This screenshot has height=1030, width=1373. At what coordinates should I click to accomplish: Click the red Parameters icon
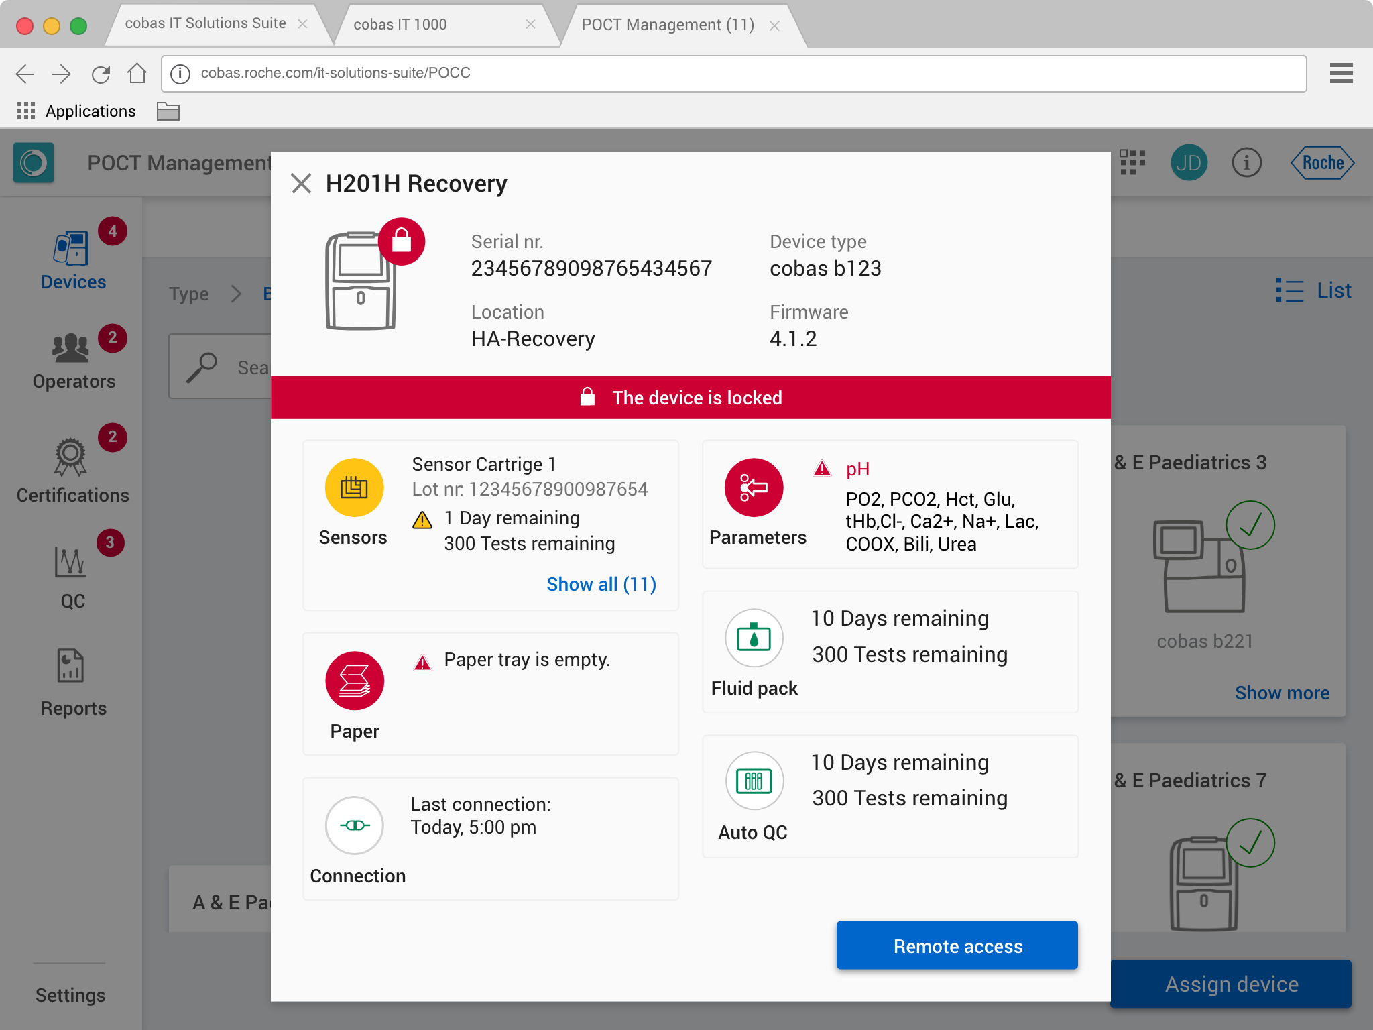[754, 488]
